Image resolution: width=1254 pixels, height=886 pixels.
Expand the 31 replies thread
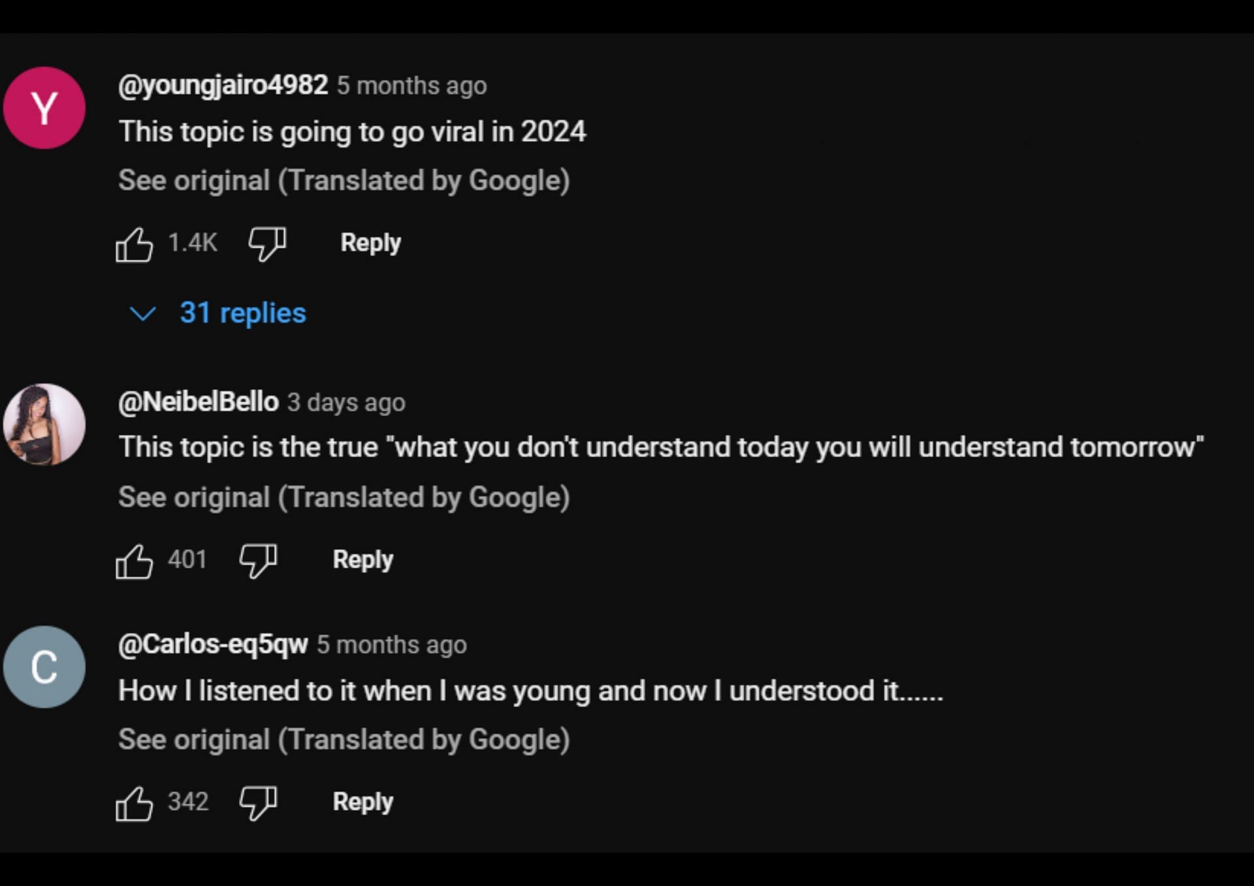pos(242,313)
